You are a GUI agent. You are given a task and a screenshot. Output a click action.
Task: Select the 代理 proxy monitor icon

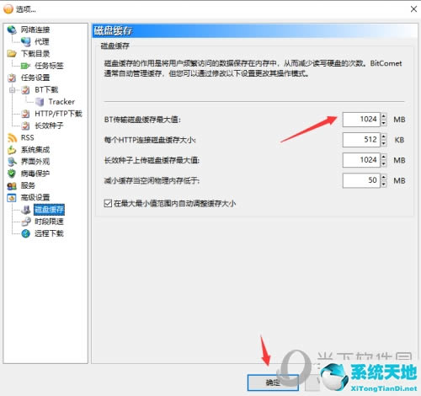point(26,42)
